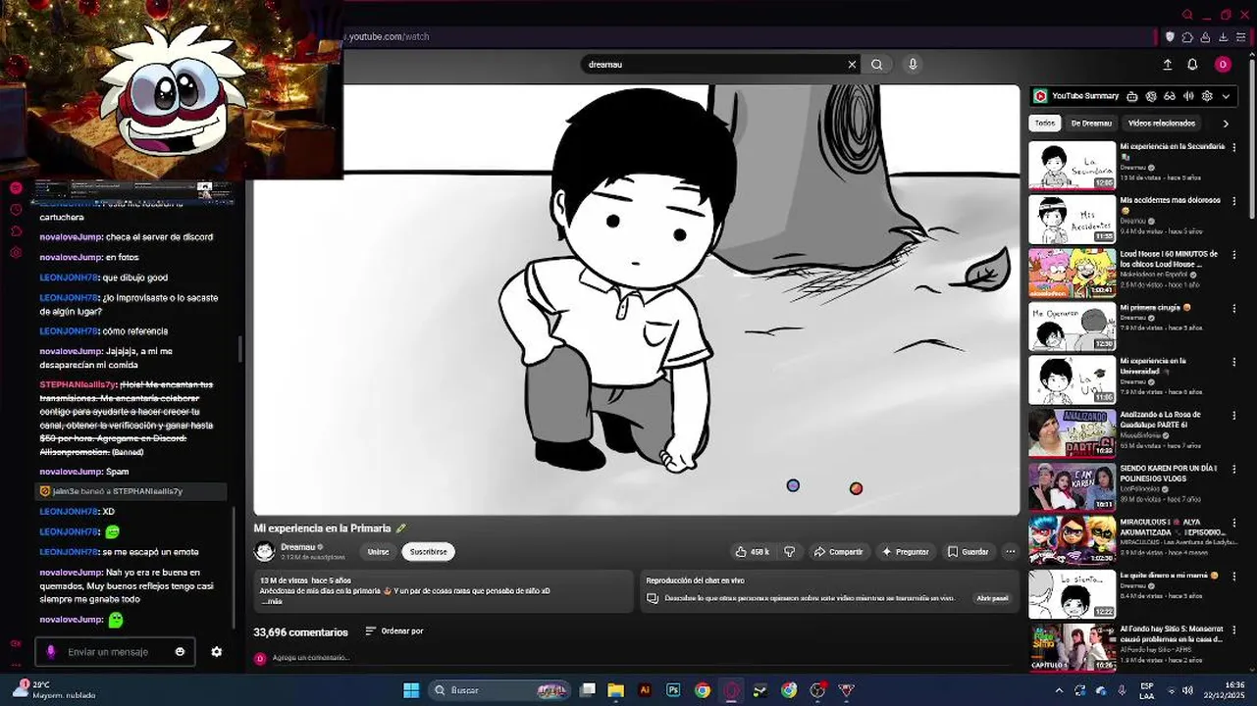Screen dimensions: 1257x706
Task: Expand the YouTube Summary panel chevron
Action: 1226,96
